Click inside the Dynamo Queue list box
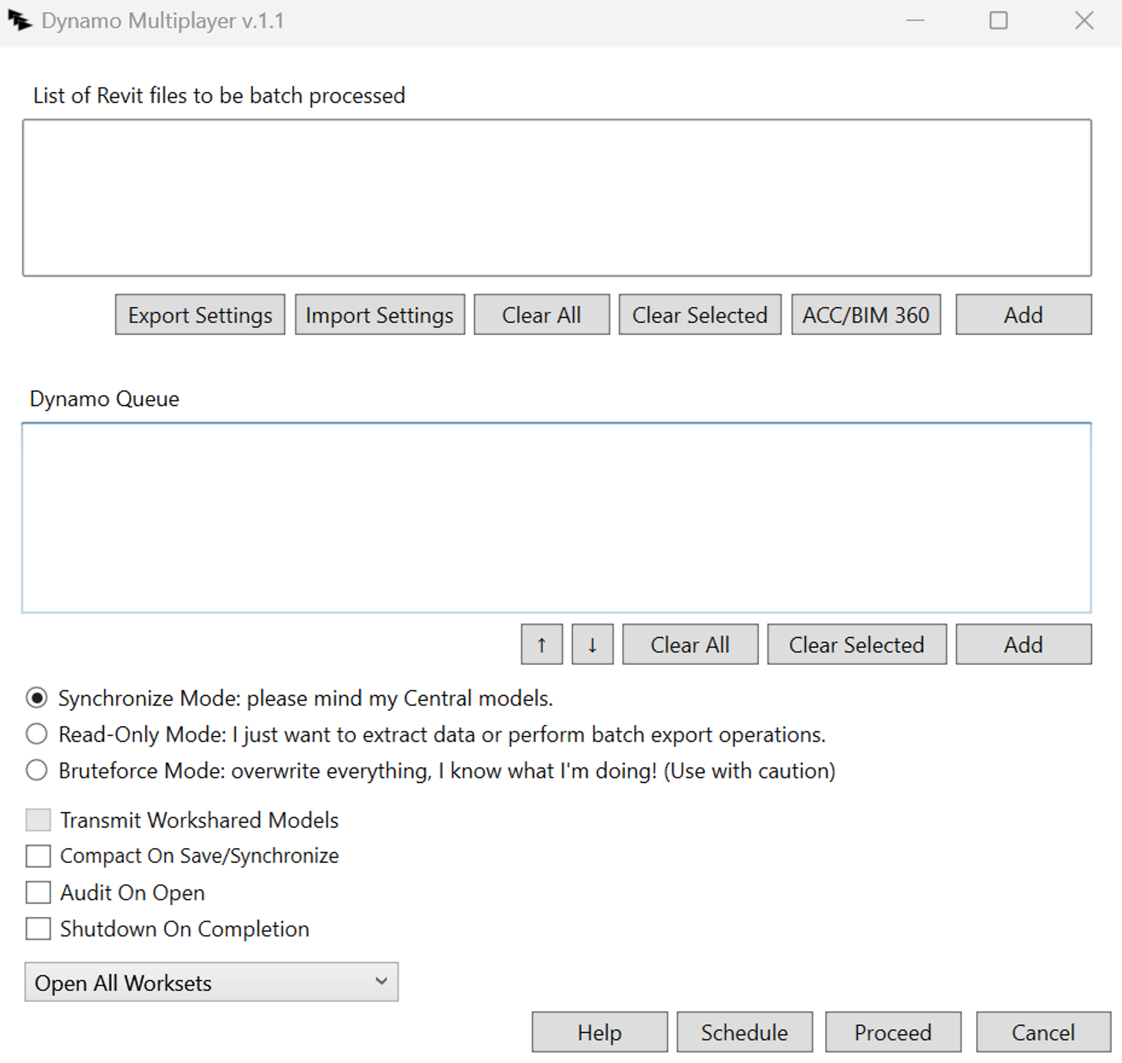Image resolution: width=1122 pixels, height=1063 pixels. (x=556, y=518)
